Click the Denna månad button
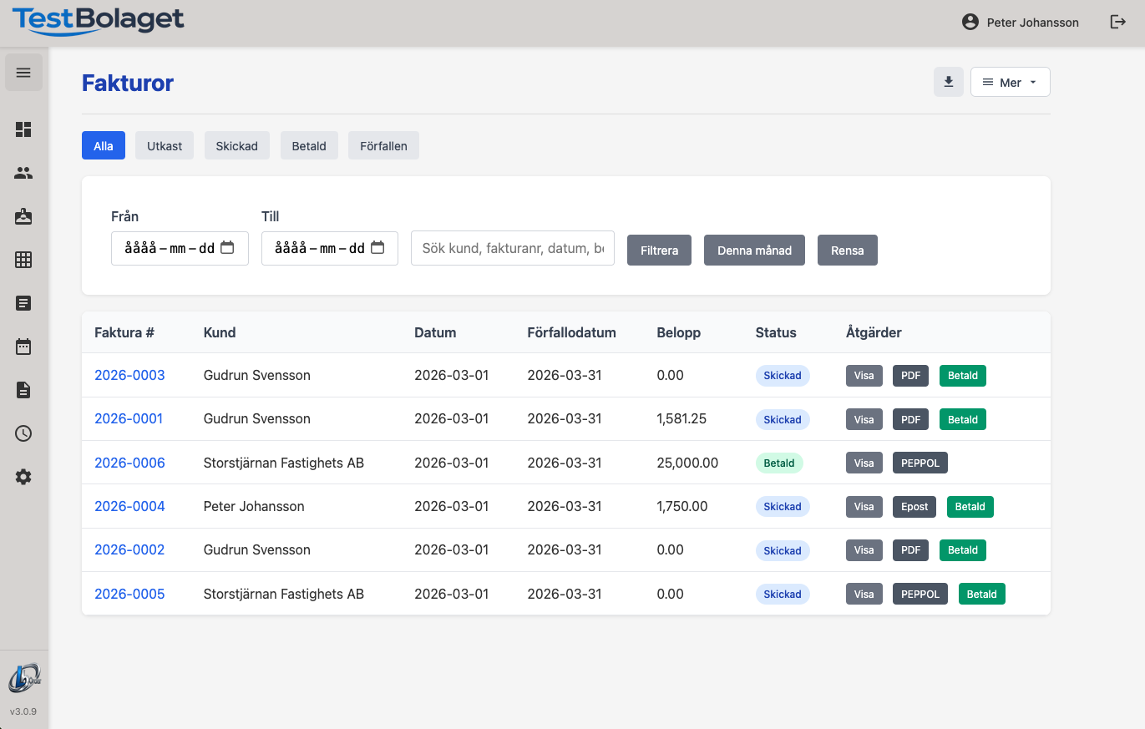Viewport: 1145px width, 729px height. 754,250
